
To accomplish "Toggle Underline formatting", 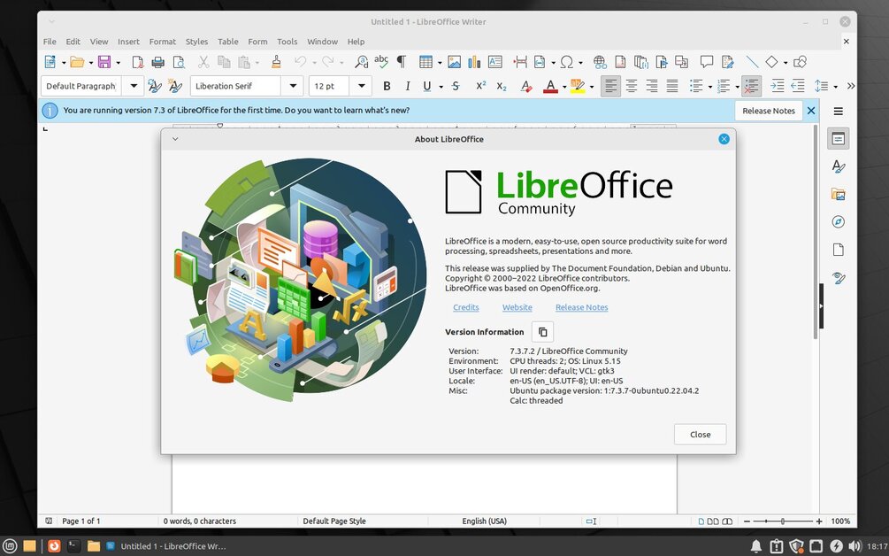I will [427, 86].
